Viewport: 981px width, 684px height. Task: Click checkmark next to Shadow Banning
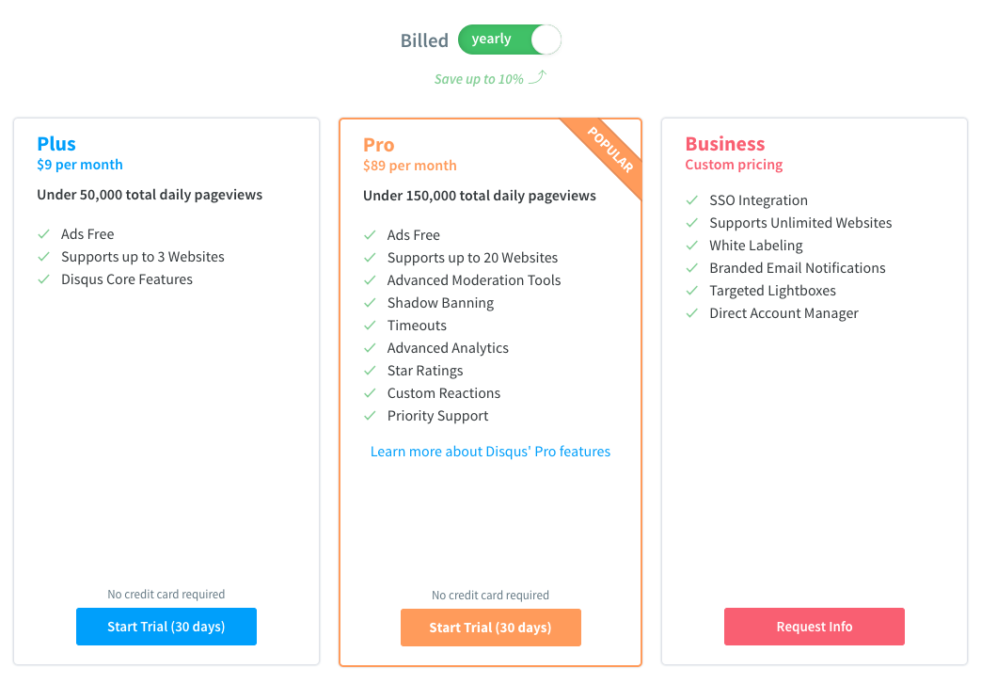pyautogui.click(x=370, y=302)
